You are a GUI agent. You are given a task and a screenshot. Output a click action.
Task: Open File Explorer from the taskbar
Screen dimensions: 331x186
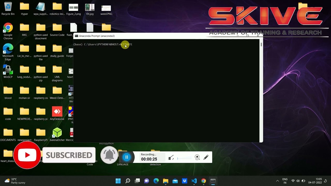[x=166, y=181]
